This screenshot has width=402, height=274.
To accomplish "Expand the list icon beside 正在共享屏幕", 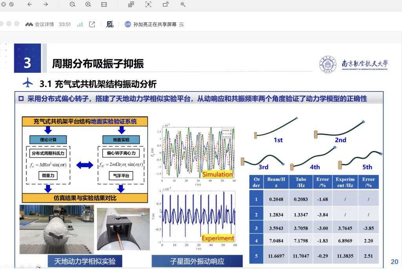I will click(181, 24).
